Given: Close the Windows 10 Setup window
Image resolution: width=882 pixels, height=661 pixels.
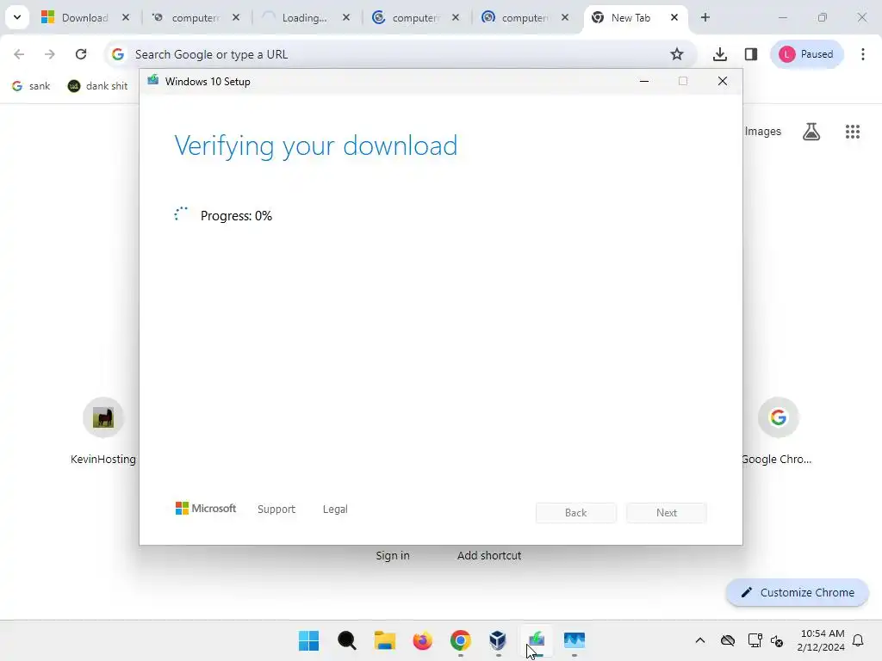Looking at the screenshot, I should [723, 82].
